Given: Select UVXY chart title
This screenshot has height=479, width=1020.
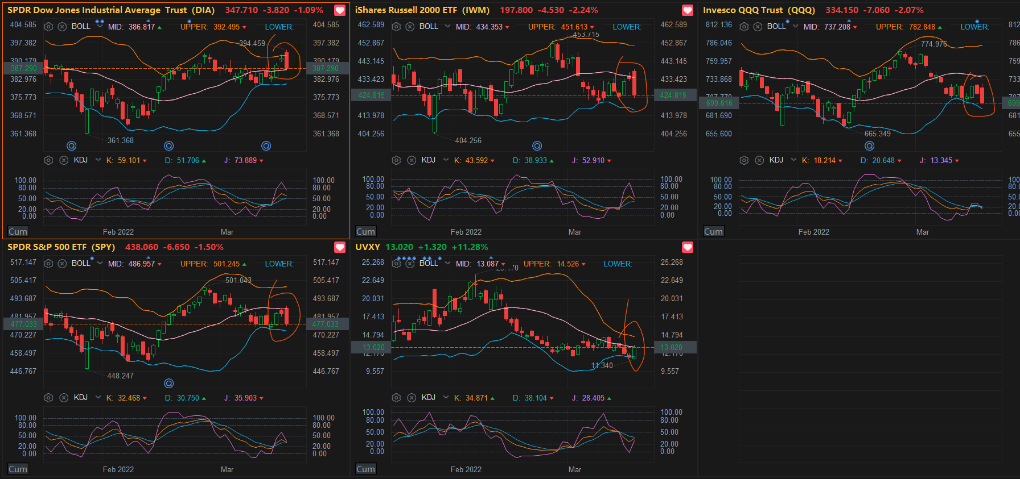Looking at the screenshot, I should [368, 247].
